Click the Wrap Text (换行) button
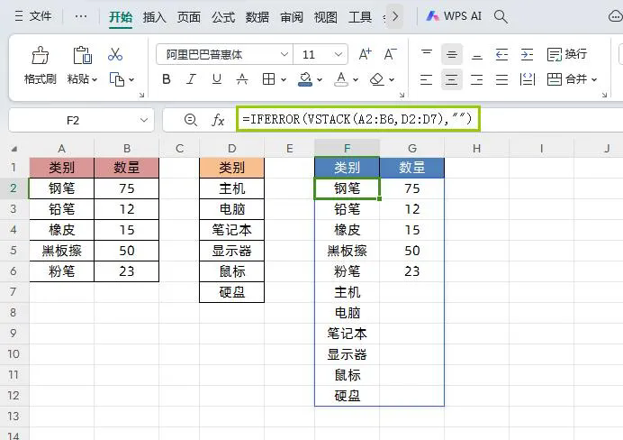This screenshot has height=440, width=623. coord(566,54)
